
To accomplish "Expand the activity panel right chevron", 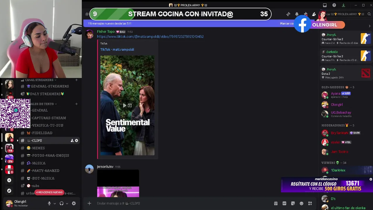I will pyautogui.click(x=370, y=26).
